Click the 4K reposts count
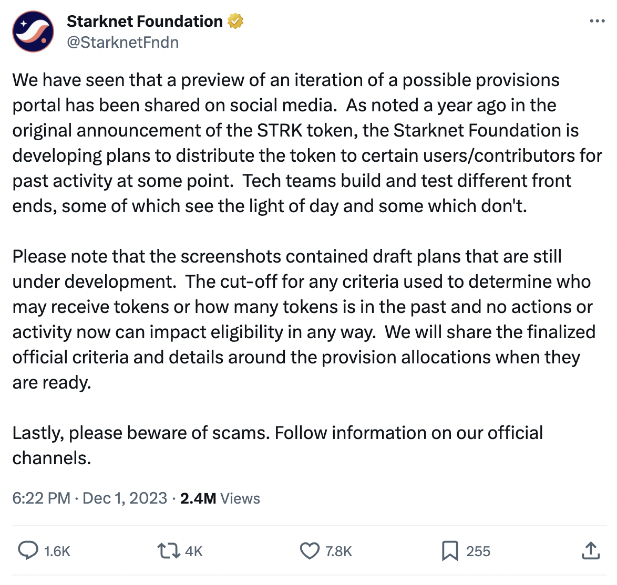The height and width of the screenshot is (585, 617). tap(193, 551)
